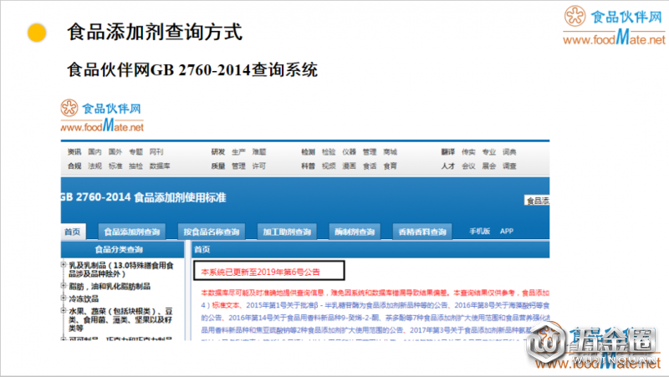
Task: Open the 酶制剂查询 tab
Action: 355,232
